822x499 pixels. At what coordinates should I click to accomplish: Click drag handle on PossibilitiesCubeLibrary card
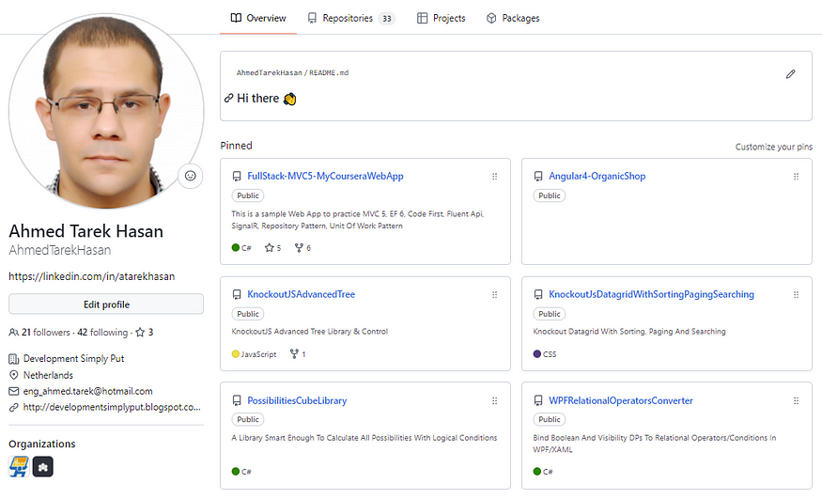(494, 401)
